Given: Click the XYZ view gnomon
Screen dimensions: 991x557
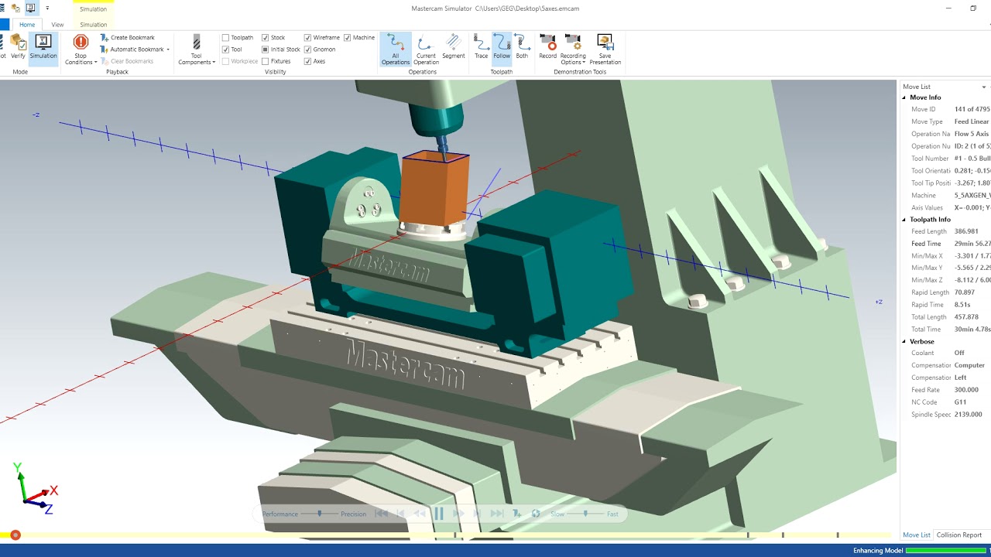Looking at the screenshot, I should pyautogui.click(x=35, y=489).
